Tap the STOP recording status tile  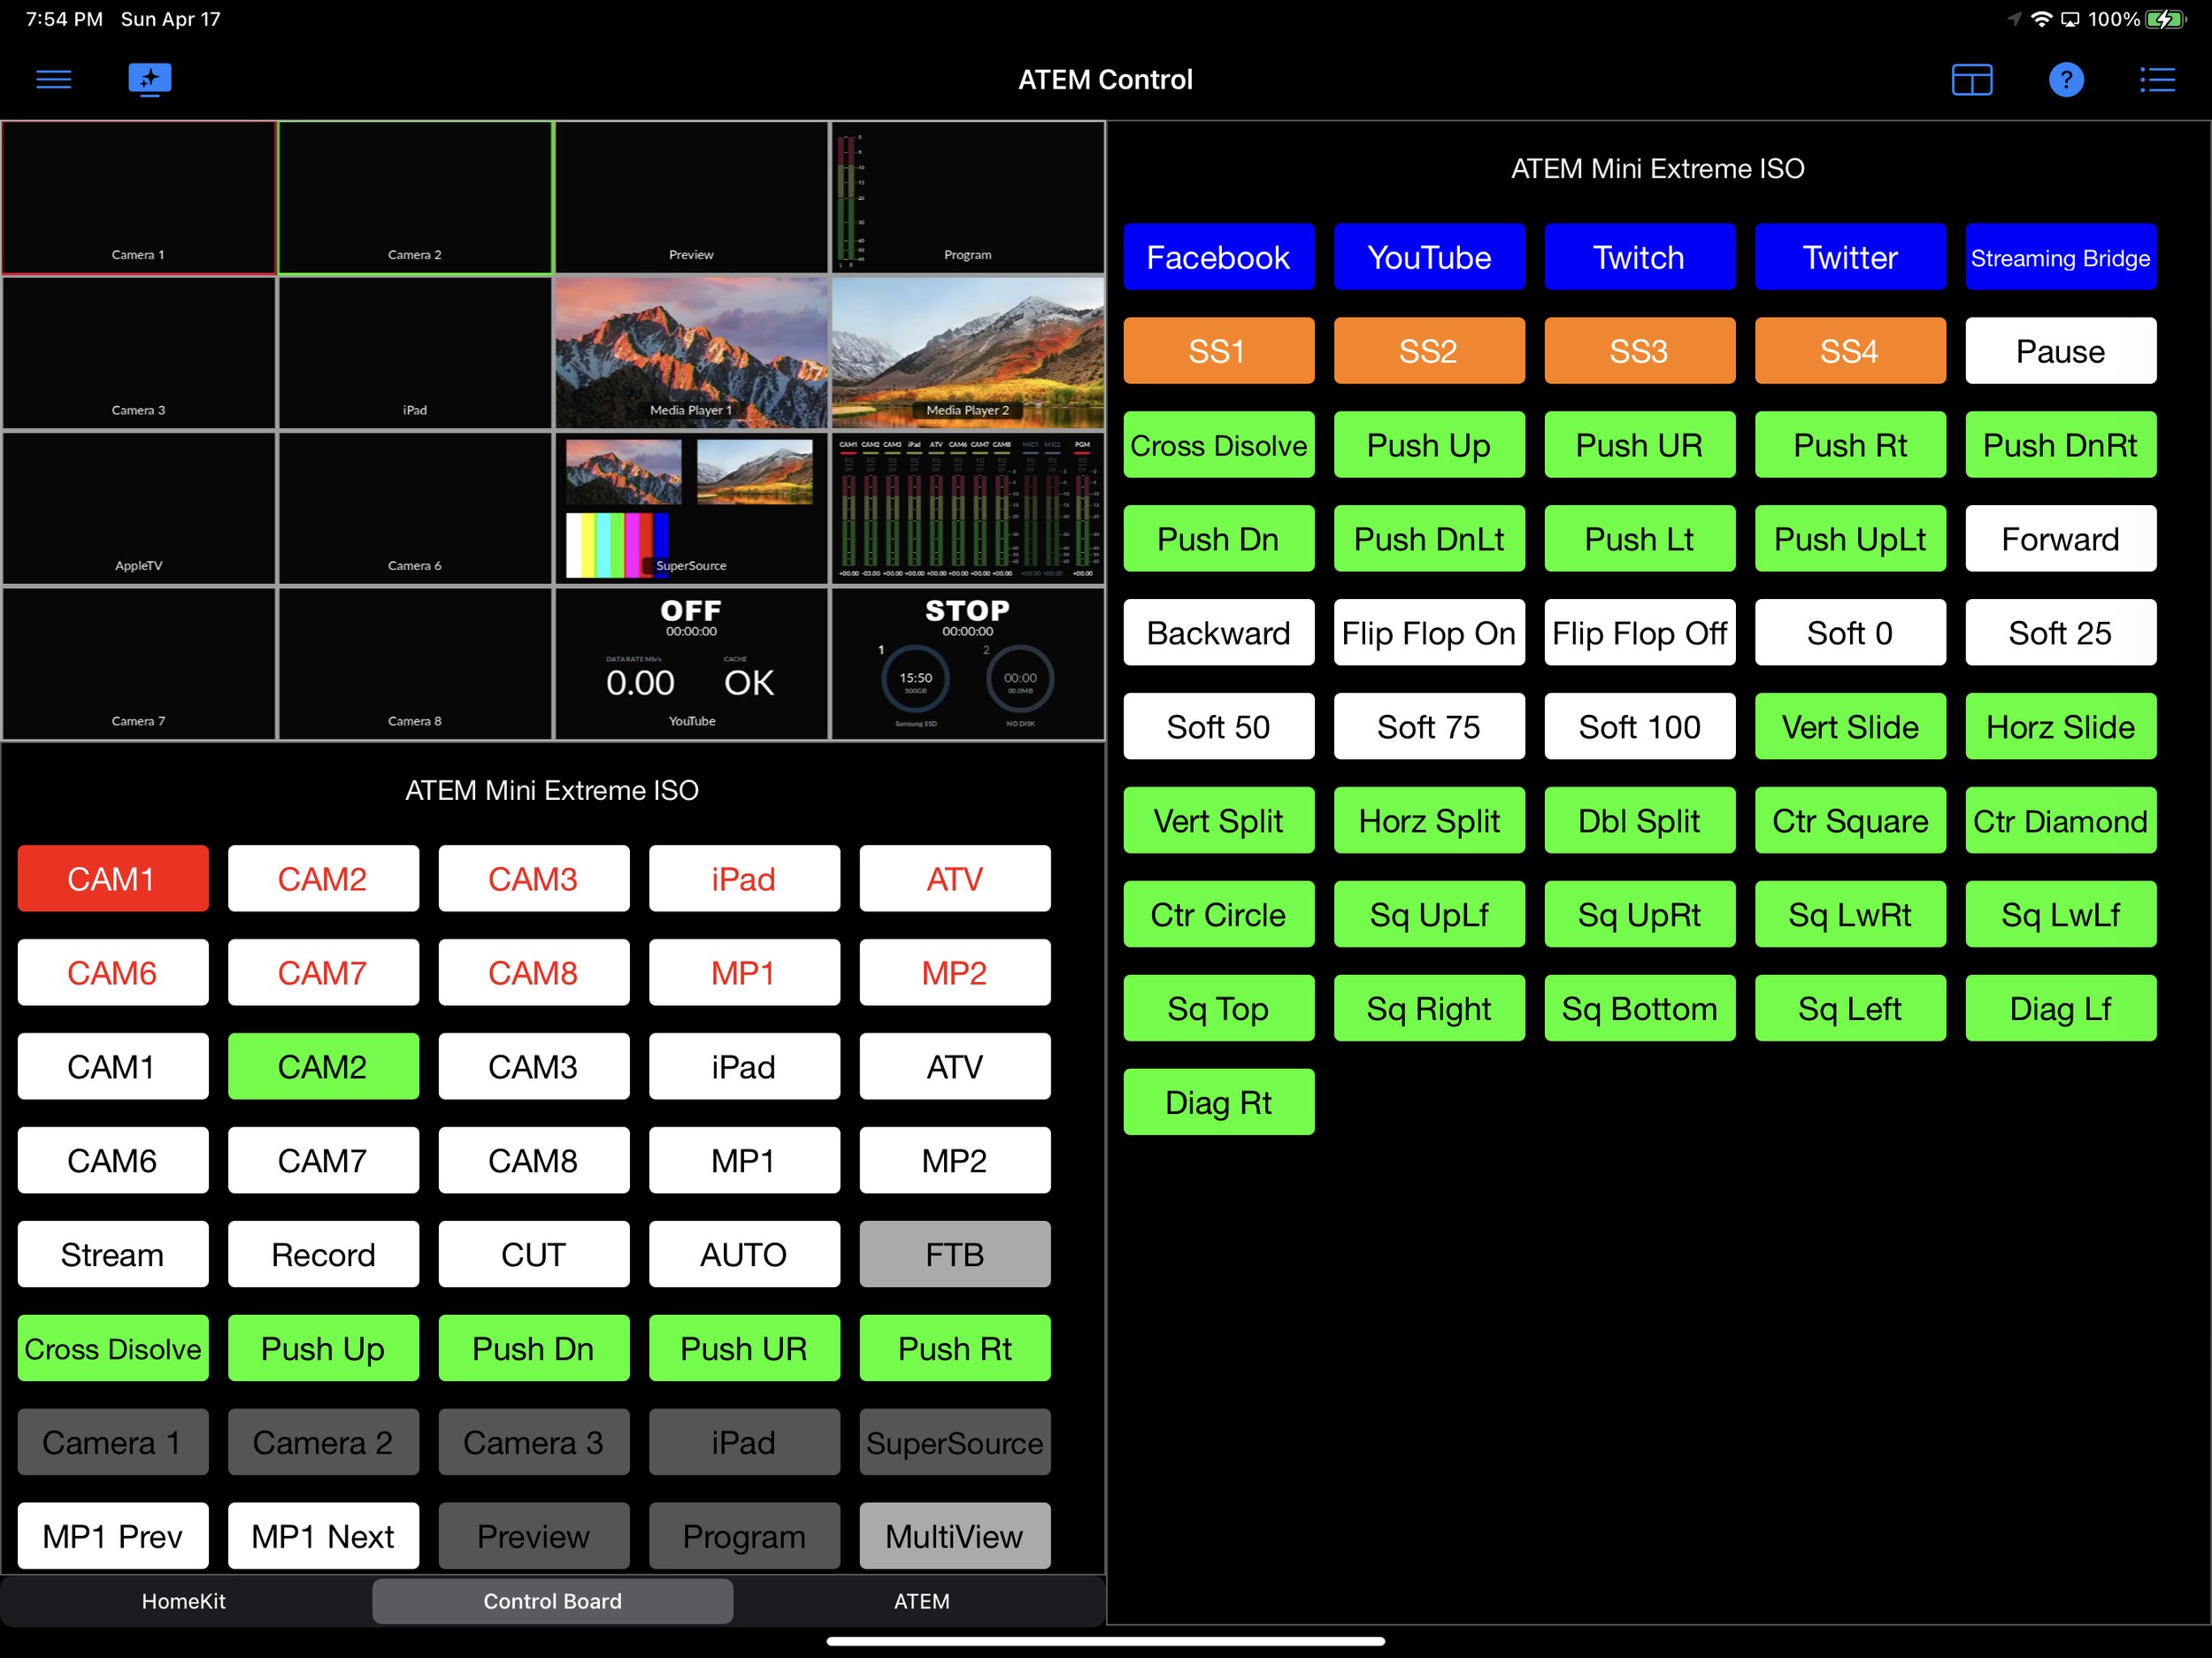click(x=968, y=663)
